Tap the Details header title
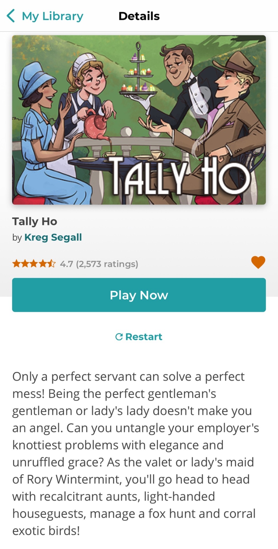The image size is (278, 549). (139, 16)
